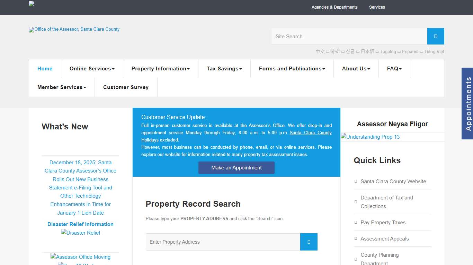Expand the Forms and Publications menu

coord(292,69)
